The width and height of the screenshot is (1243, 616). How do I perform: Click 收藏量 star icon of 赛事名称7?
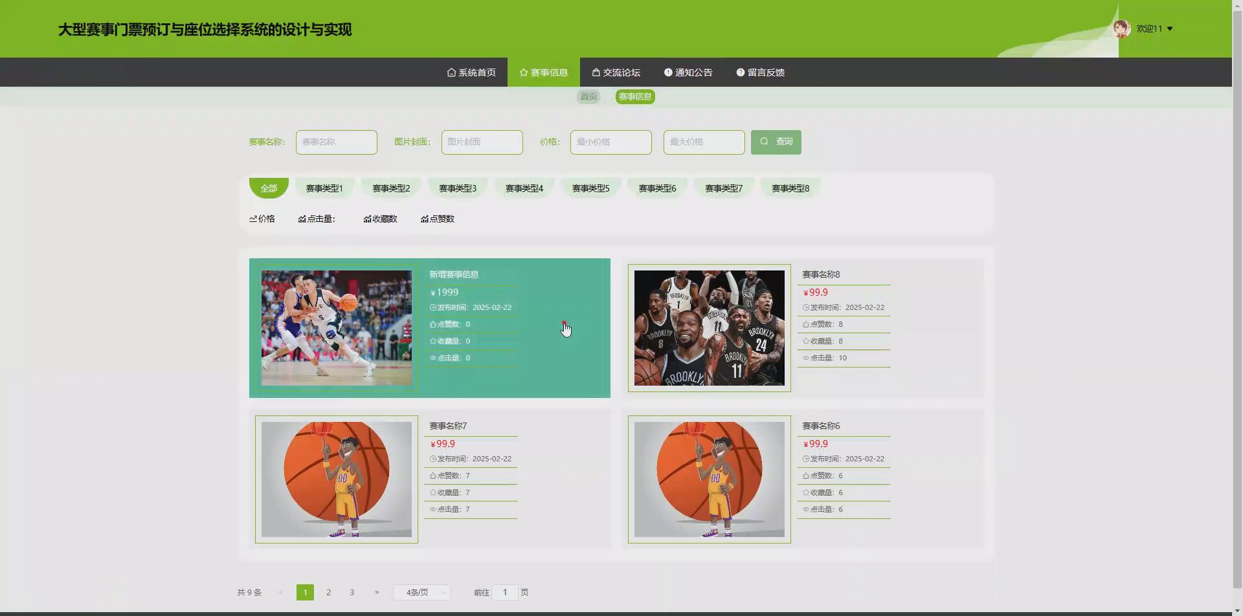click(x=433, y=493)
